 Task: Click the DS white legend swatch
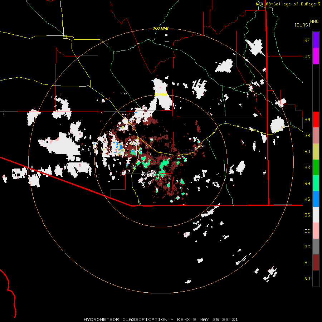316,215
